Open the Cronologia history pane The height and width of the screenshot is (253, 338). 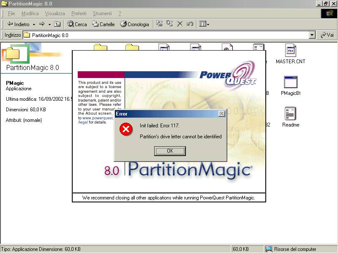tap(134, 24)
